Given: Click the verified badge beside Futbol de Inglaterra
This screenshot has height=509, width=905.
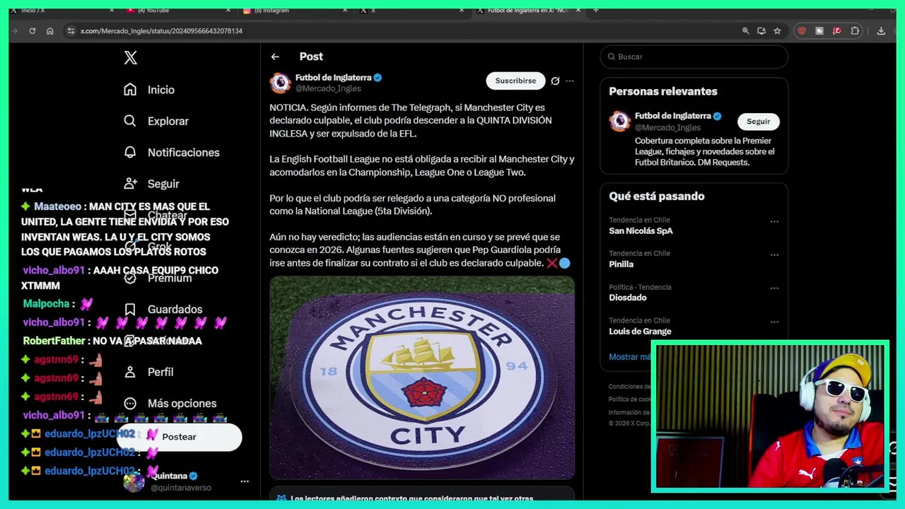Looking at the screenshot, I should (x=378, y=78).
